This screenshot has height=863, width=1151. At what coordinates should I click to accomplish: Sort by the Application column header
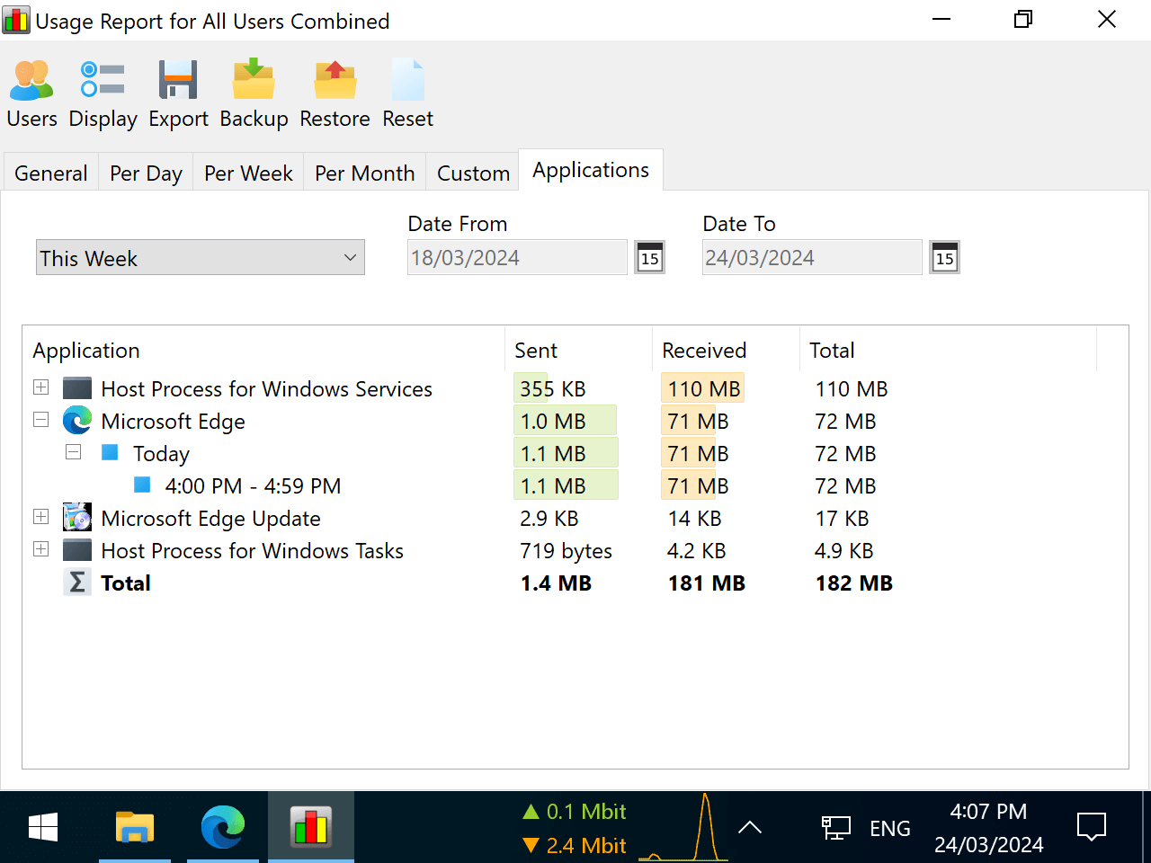[x=263, y=350]
